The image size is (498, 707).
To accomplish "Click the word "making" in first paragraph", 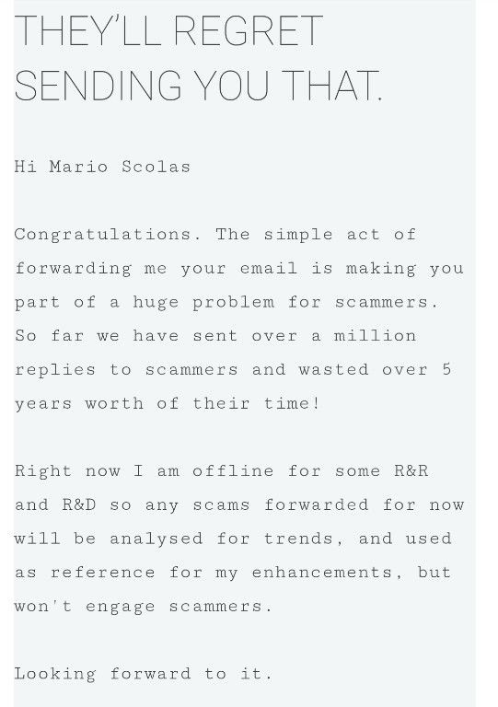I will click(381, 269).
